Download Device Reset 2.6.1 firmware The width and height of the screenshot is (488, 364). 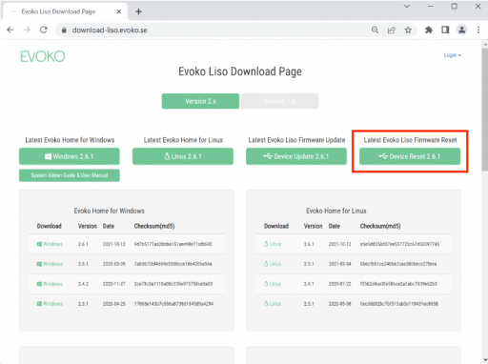[410, 156]
